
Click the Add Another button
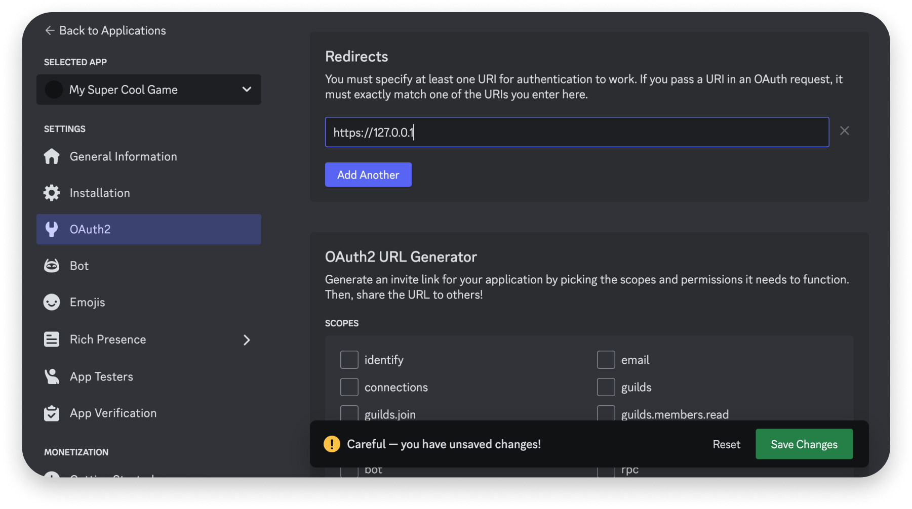click(x=368, y=174)
